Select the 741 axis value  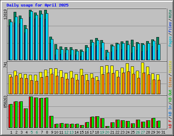click(5, 65)
